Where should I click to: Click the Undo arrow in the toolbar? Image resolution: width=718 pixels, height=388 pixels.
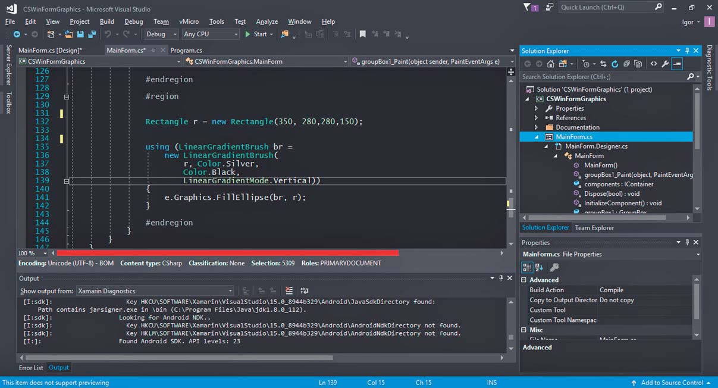pyautogui.click(x=108, y=35)
